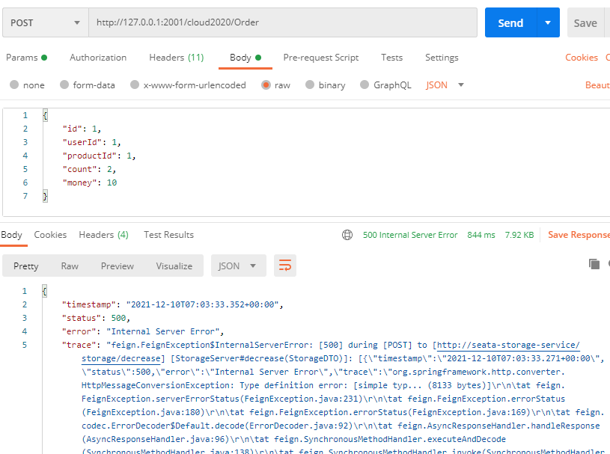Open the Tests tab
This screenshot has height=454, width=610.
click(x=391, y=58)
